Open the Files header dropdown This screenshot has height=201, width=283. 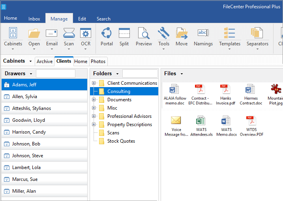tap(182, 74)
